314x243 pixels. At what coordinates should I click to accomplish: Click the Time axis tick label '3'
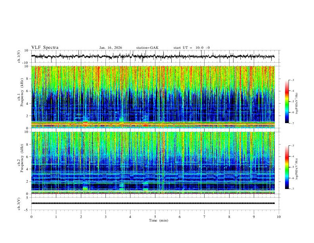coord(106,217)
